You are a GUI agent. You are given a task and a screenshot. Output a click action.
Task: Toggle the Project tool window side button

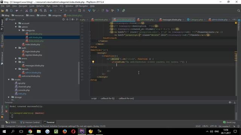(2, 25)
